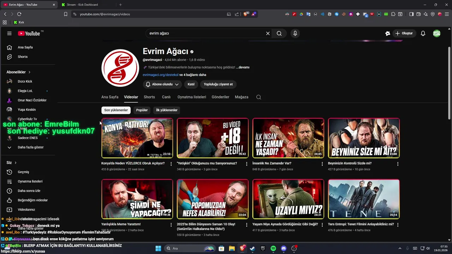Expand the Abonelikler section

click(x=18, y=72)
